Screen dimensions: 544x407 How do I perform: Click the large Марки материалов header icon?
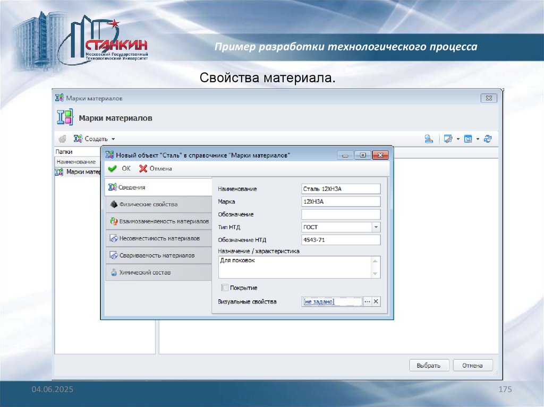tap(65, 117)
